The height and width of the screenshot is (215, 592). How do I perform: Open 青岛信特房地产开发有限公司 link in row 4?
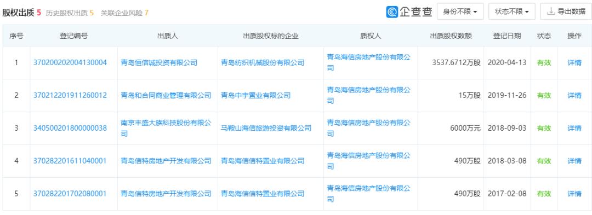[166, 161]
